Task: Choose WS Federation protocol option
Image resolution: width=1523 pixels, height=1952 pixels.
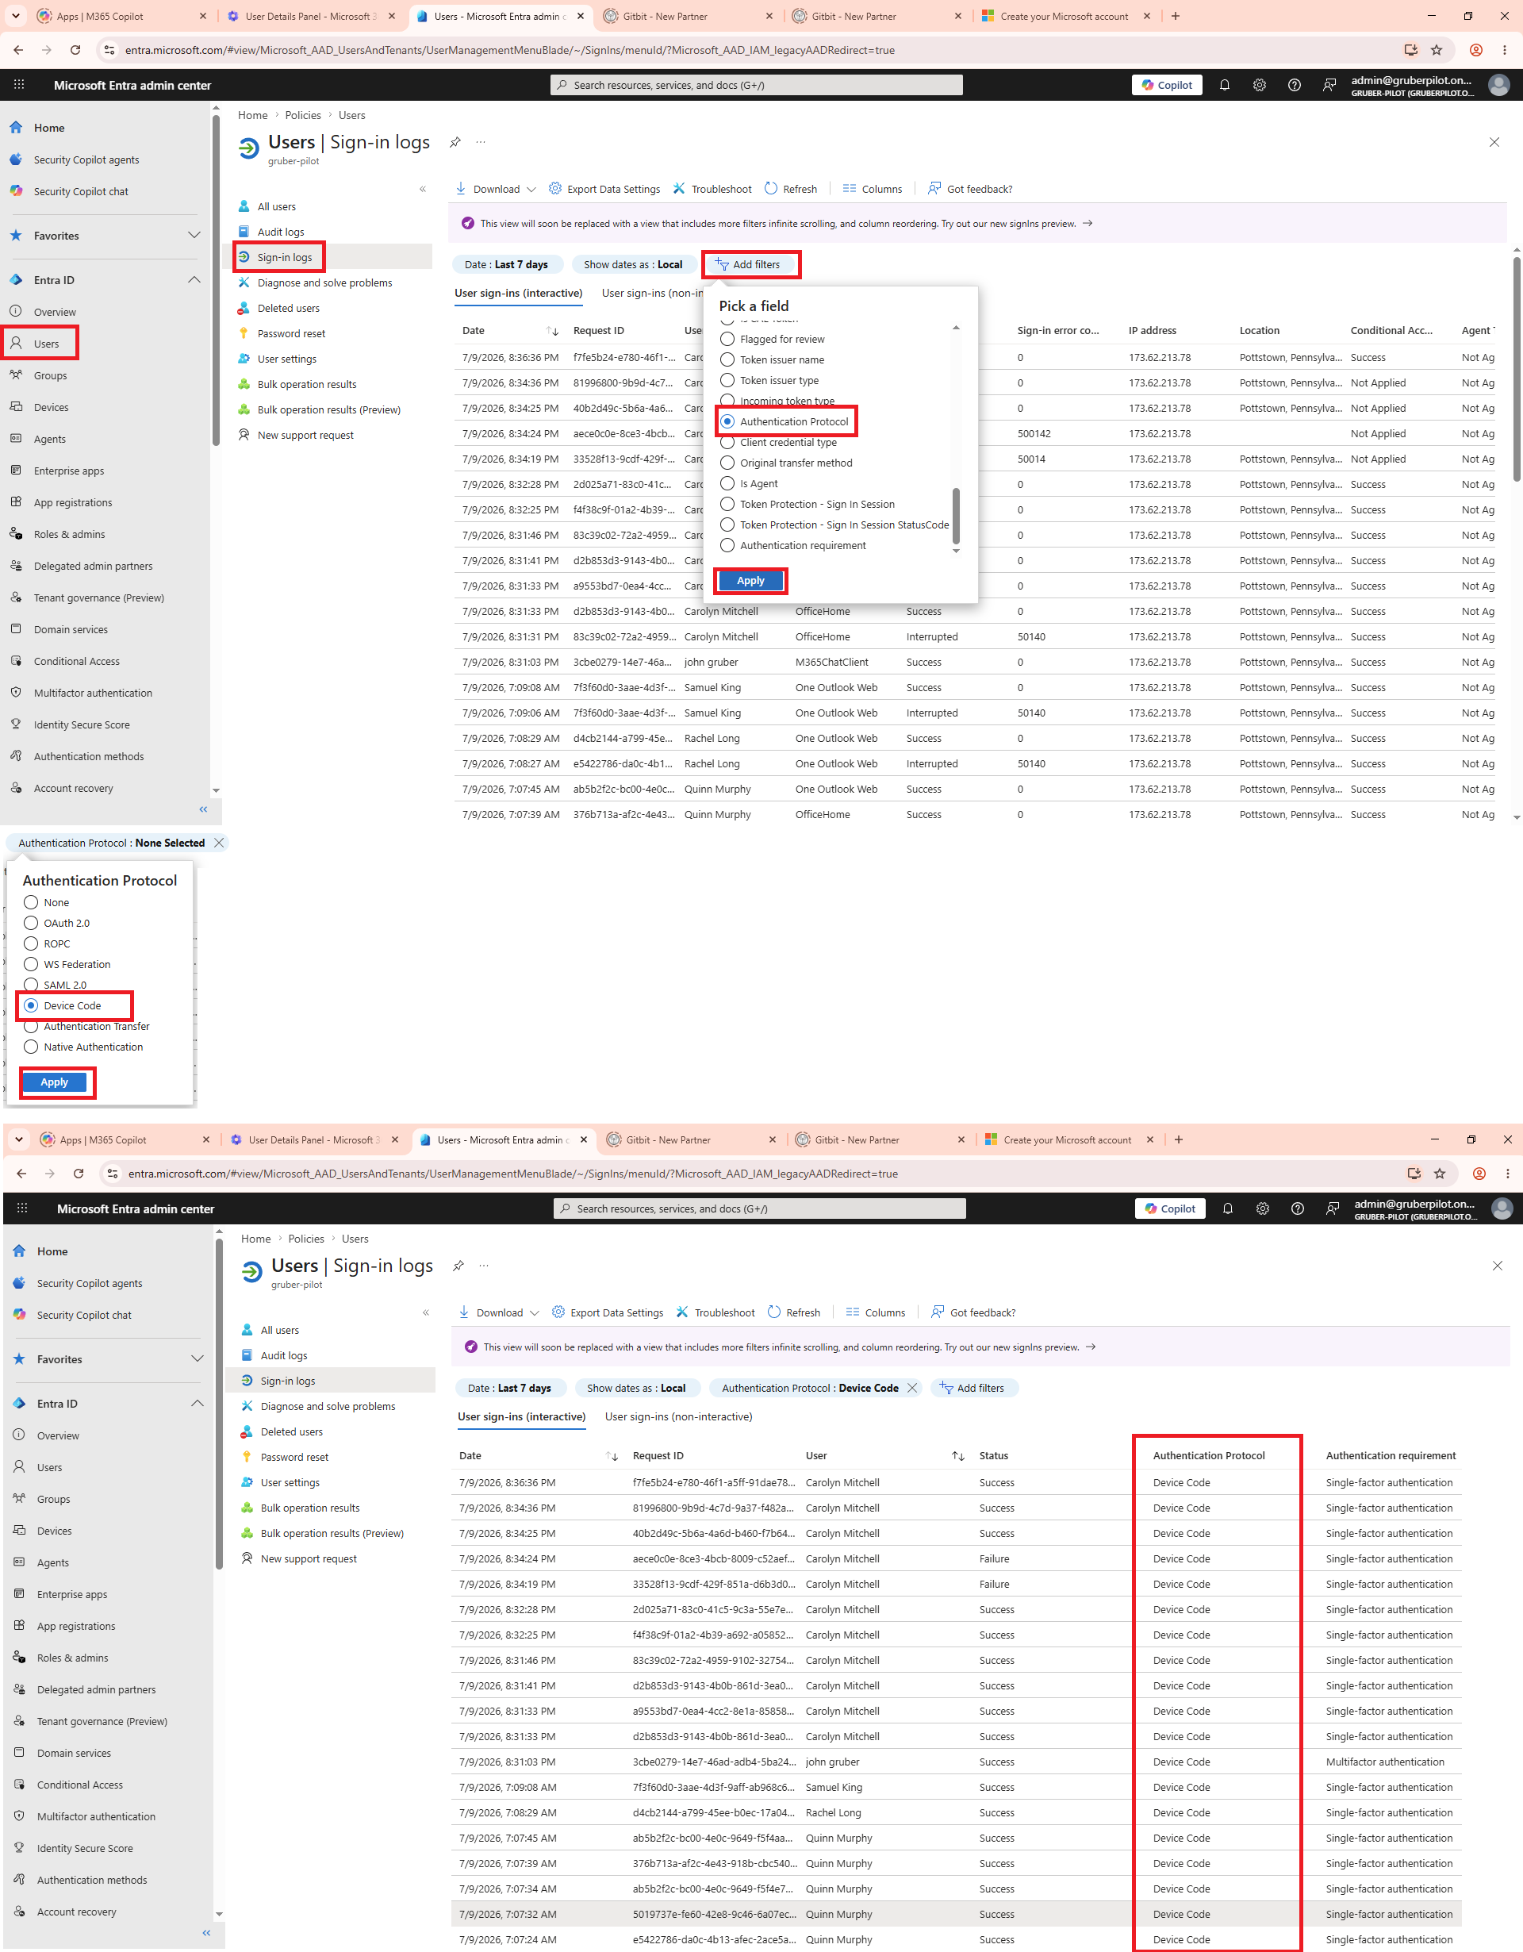Action: coord(67,964)
